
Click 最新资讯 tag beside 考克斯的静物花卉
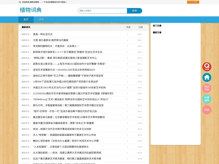pos(26,46)
